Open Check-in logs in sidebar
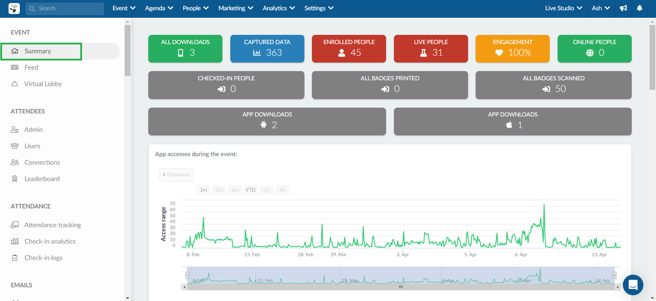656x301 pixels. pyautogui.click(x=43, y=258)
